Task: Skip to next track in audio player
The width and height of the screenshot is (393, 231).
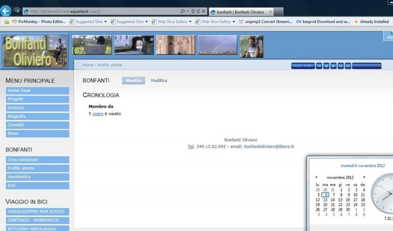Action: pos(348,66)
